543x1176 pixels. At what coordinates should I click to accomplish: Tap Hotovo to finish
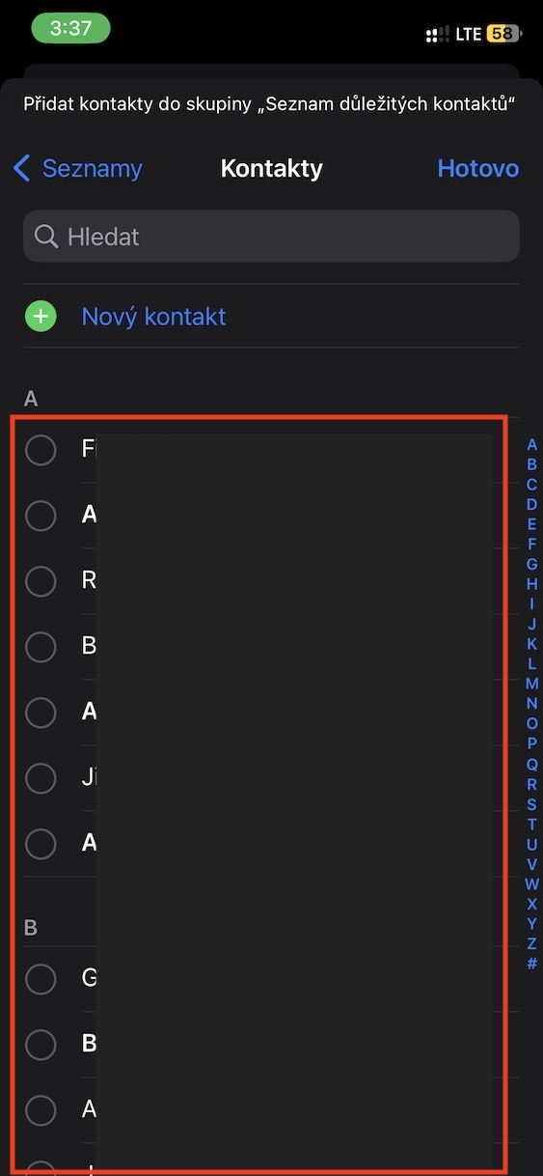[x=478, y=169]
